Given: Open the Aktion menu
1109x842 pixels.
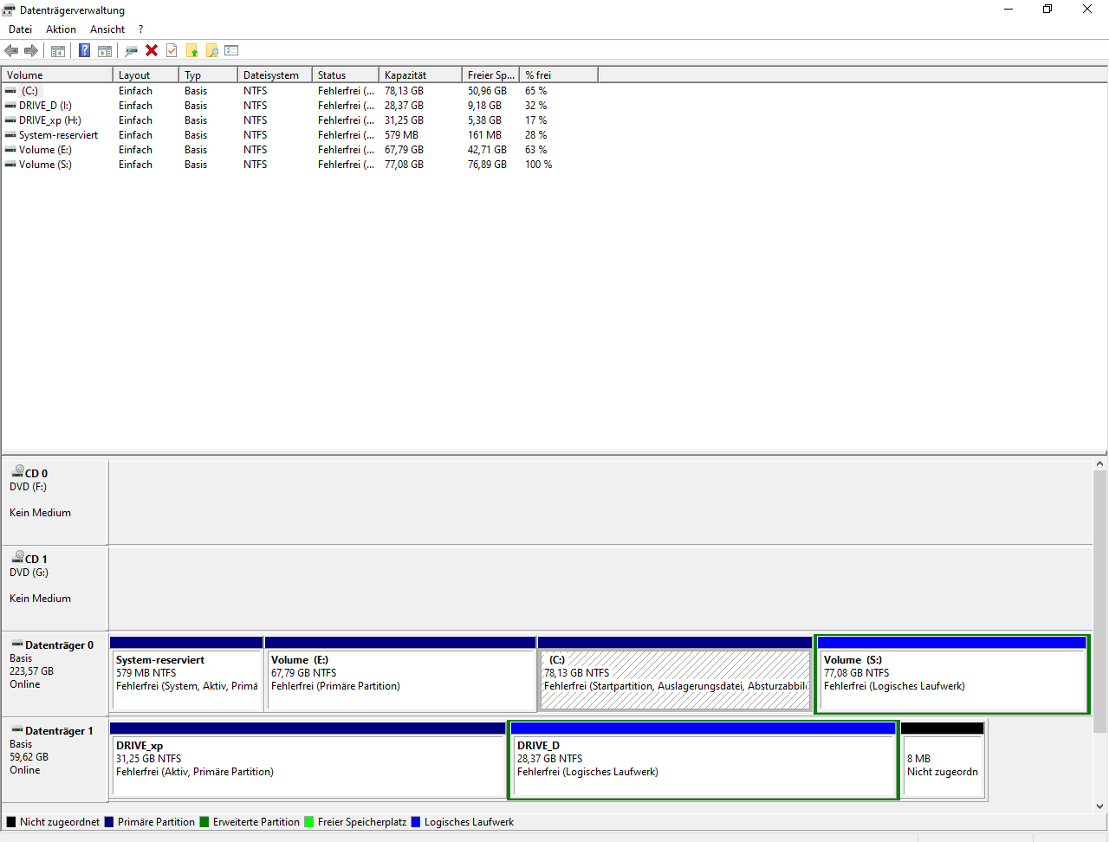Looking at the screenshot, I should pos(61,29).
